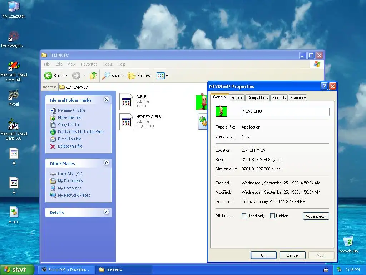The width and height of the screenshot is (366, 275).
Task: Select the General tab
Action: point(220,97)
